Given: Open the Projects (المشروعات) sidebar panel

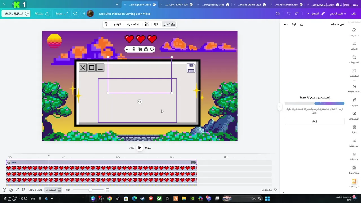Looking at the screenshot, I should coord(354,59).
